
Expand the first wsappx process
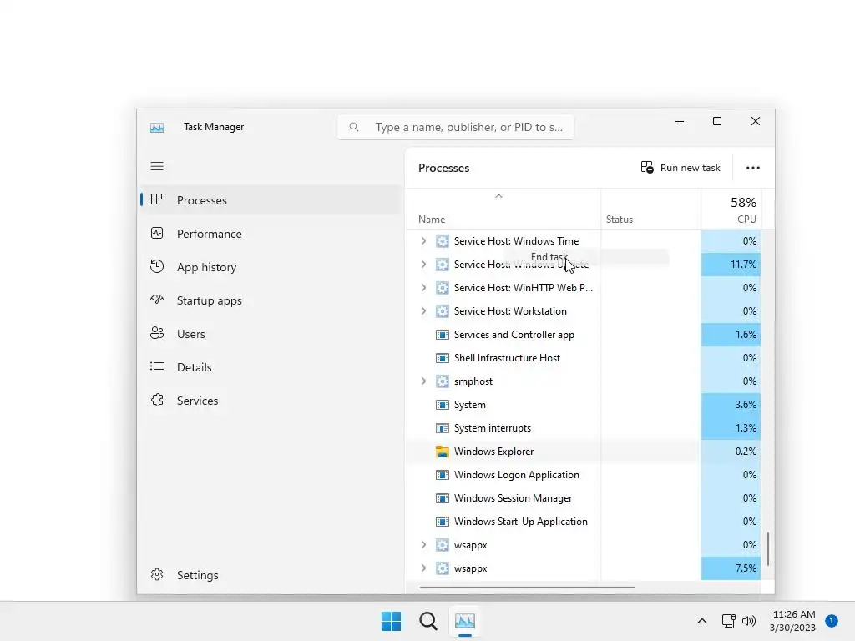click(423, 545)
